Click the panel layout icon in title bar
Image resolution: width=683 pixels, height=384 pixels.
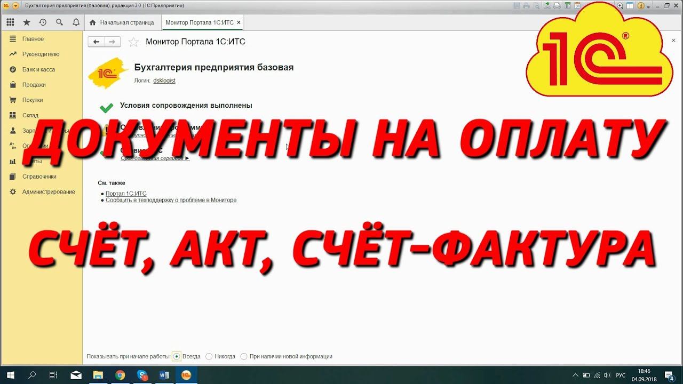[x=630, y=6]
